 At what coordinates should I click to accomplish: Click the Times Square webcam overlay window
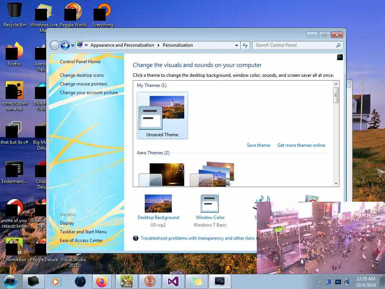tap(321, 238)
